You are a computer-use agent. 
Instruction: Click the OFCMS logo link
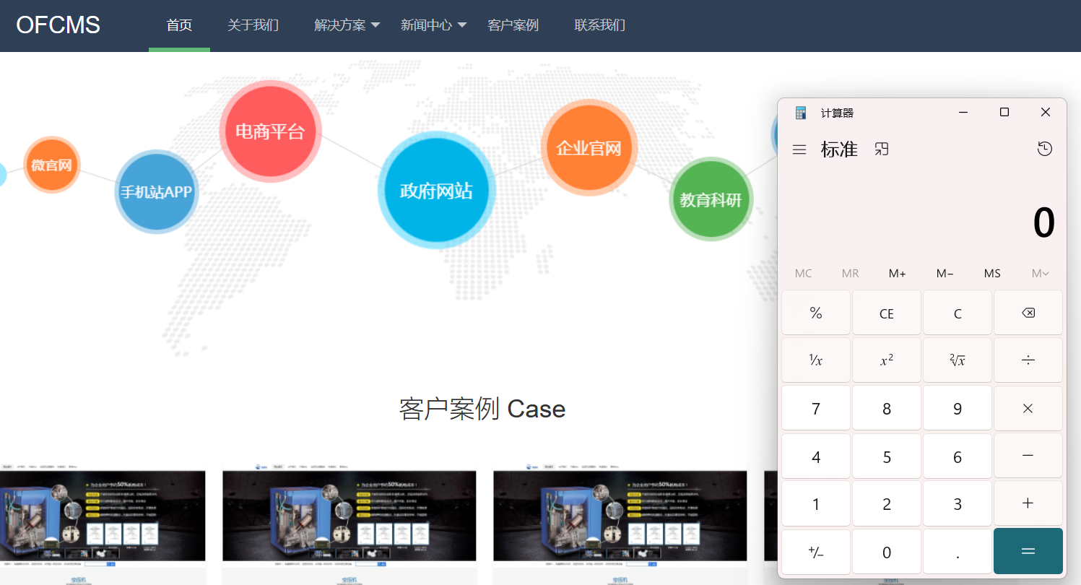point(58,25)
